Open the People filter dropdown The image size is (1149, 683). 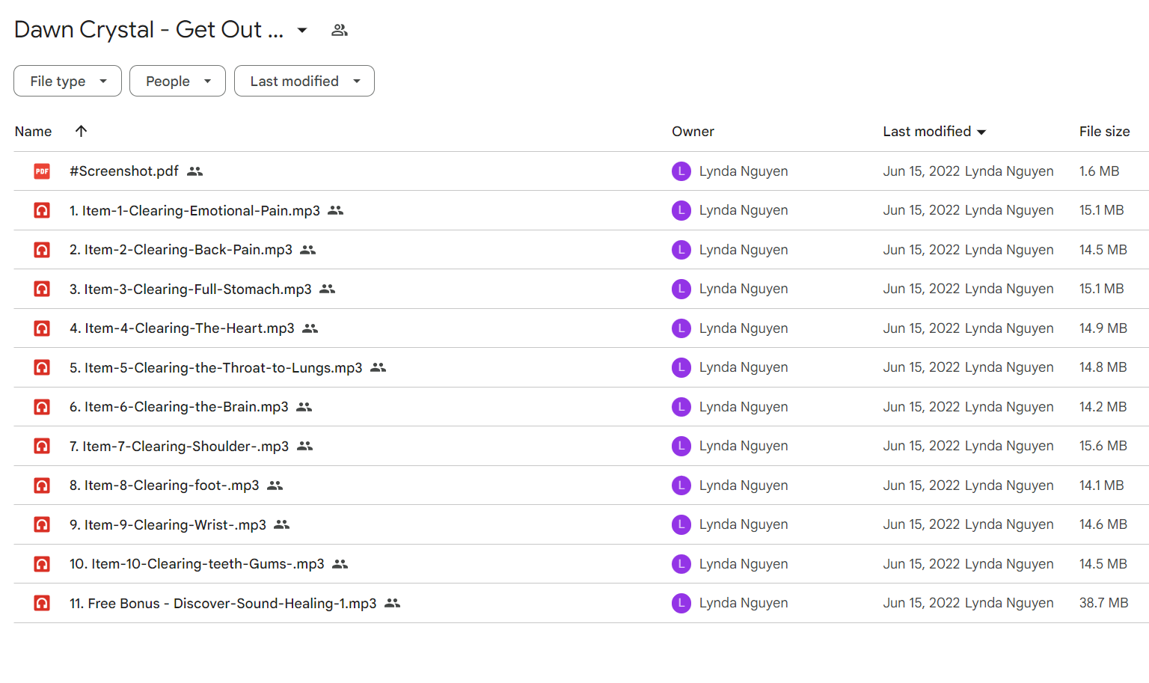[x=177, y=81]
